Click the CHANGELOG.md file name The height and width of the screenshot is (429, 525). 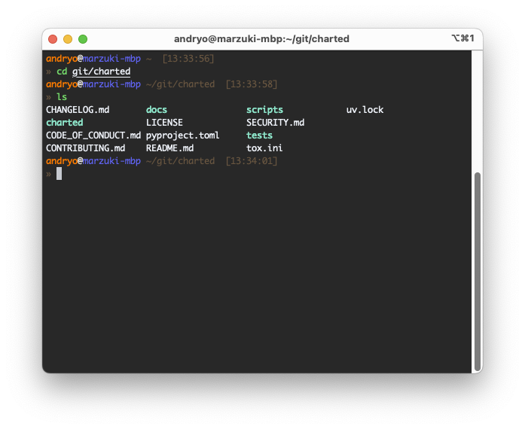(x=78, y=110)
